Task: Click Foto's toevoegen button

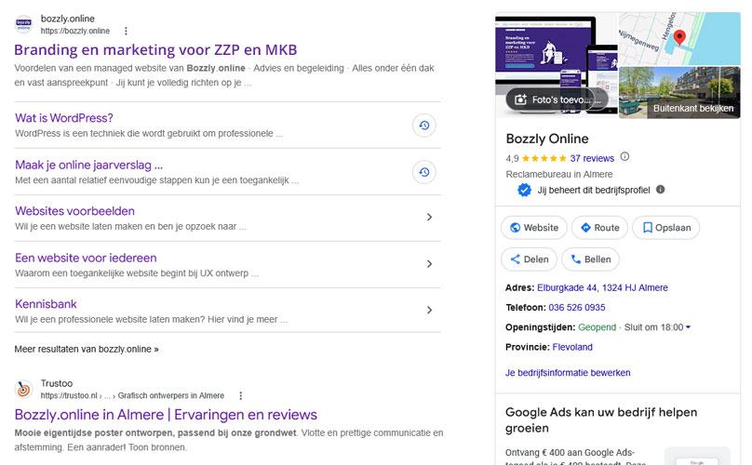Action: [x=557, y=100]
